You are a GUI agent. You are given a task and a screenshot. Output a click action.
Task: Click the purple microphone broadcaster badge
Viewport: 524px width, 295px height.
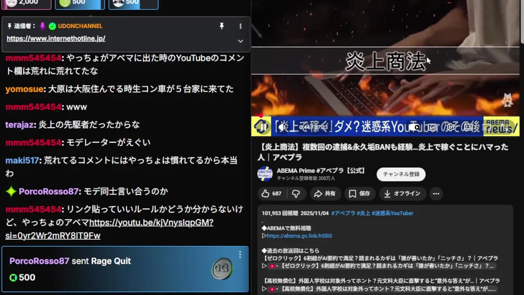click(43, 26)
